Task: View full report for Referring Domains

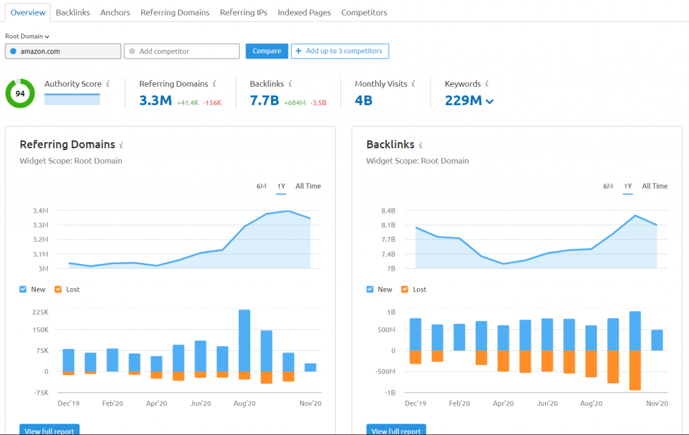Action: pyautogui.click(x=50, y=430)
